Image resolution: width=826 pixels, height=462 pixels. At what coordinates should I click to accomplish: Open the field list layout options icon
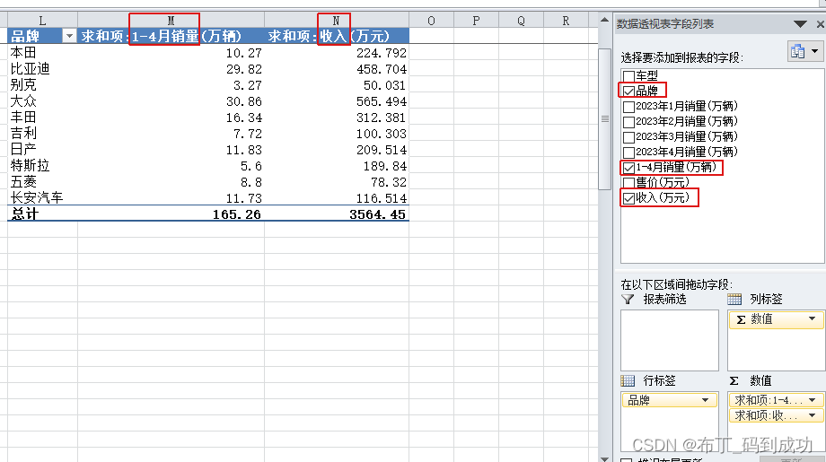click(x=805, y=51)
